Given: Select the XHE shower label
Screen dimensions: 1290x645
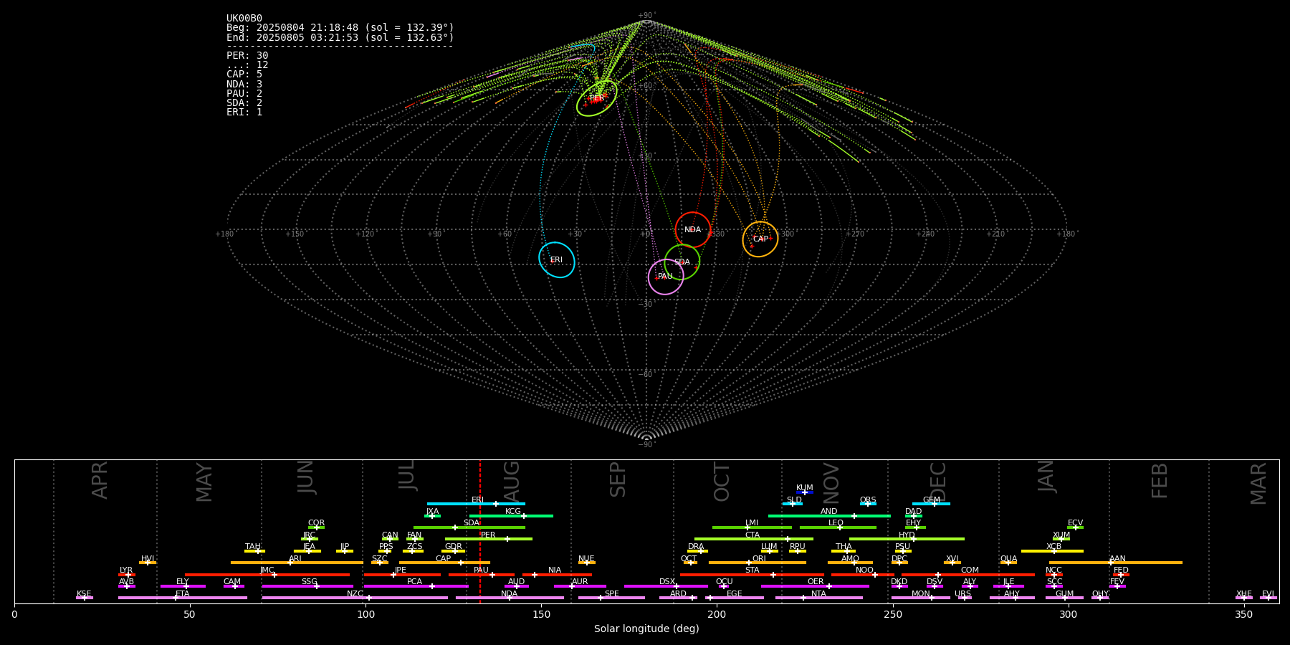Looking at the screenshot, I should point(1243,594).
